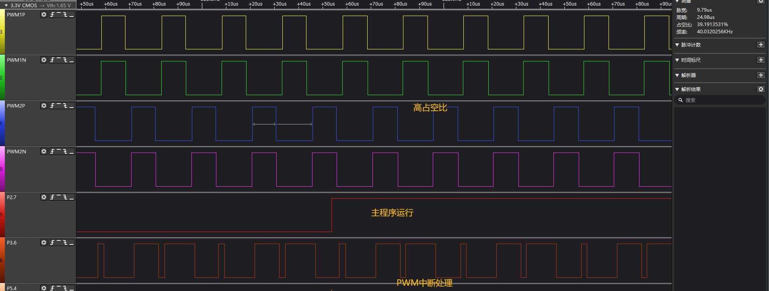Set falling edge trigger on PWM1P

[65, 14]
